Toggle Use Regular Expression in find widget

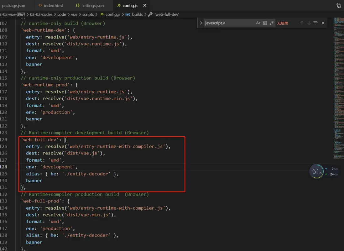272,23
